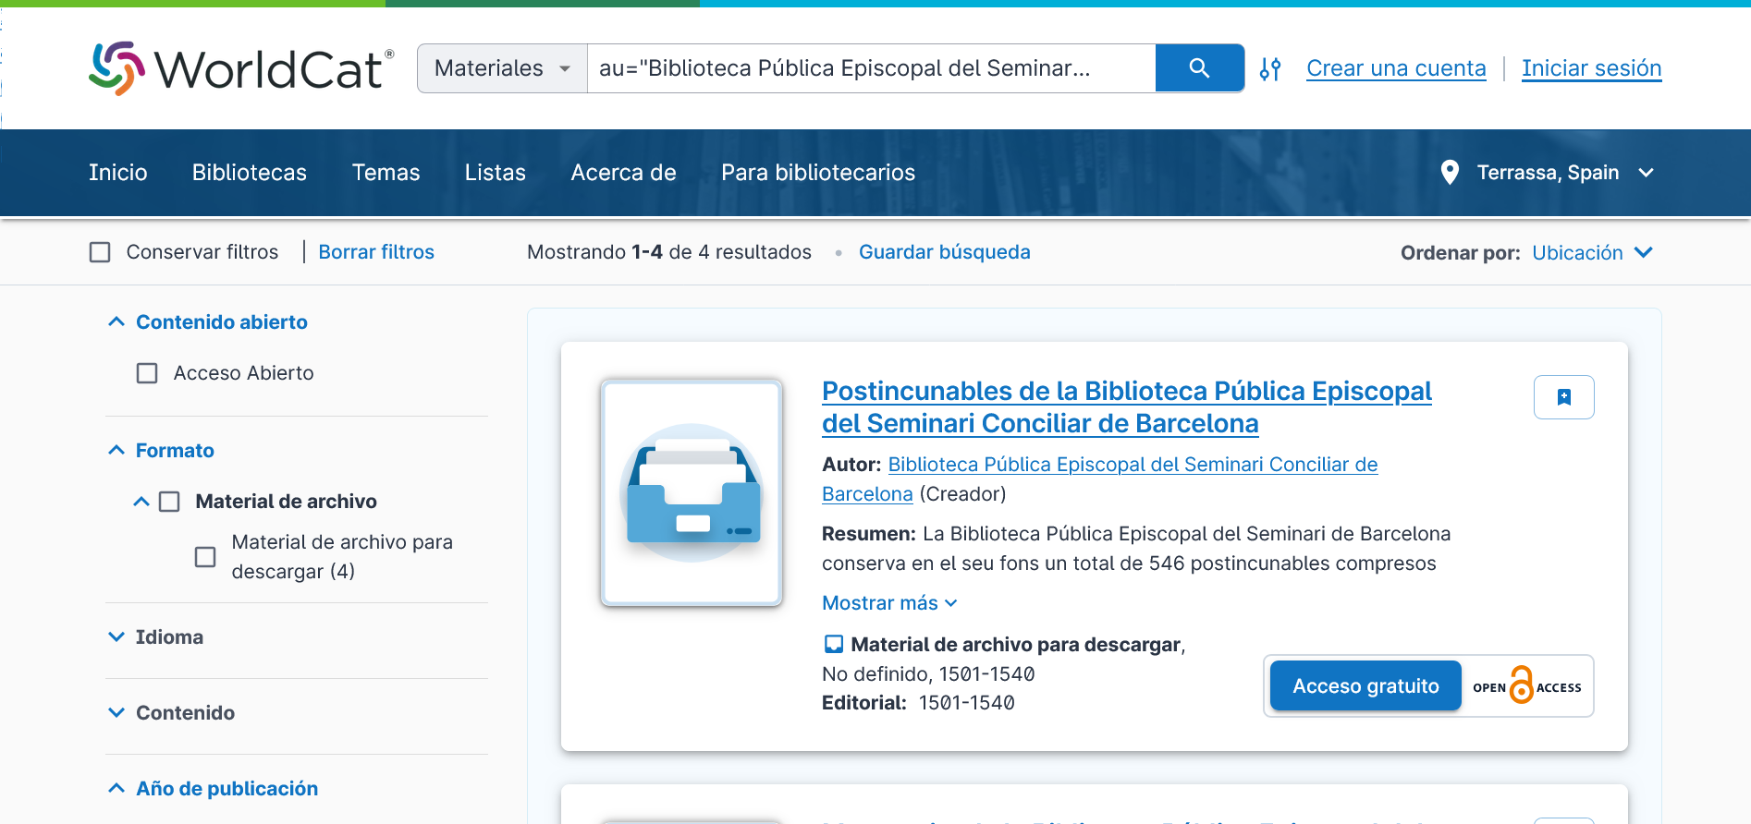Check the Acceso Abierto filter
This screenshot has height=824, width=1751.
coord(147,373)
